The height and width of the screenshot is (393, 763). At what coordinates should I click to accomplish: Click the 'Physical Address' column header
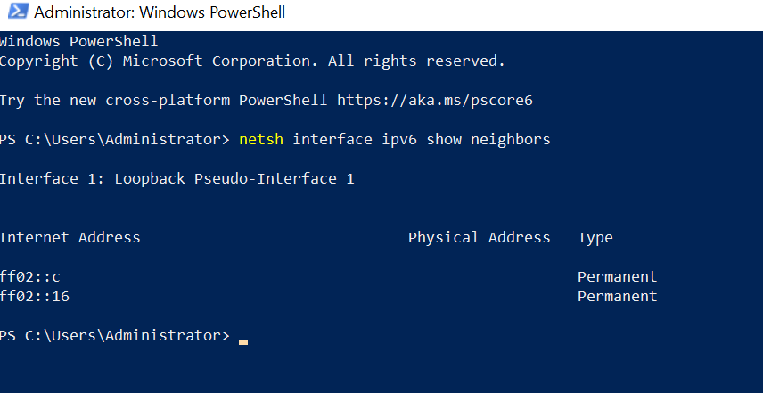click(480, 237)
